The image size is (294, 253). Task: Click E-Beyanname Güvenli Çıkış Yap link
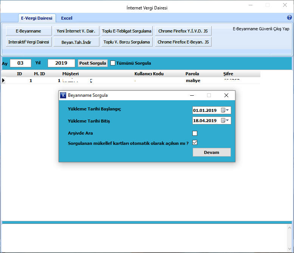pos(261,29)
